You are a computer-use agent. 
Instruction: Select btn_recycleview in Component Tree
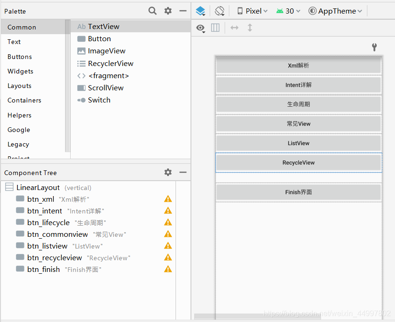(88, 257)
